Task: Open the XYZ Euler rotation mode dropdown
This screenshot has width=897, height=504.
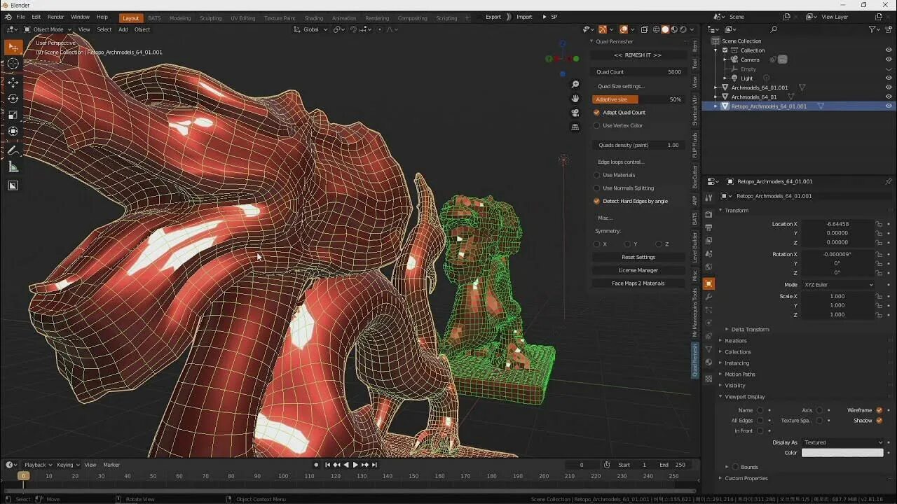Action: click(x=838, y=284)
